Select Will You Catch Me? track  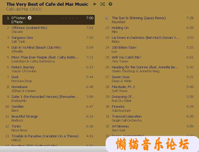[149, 59]
